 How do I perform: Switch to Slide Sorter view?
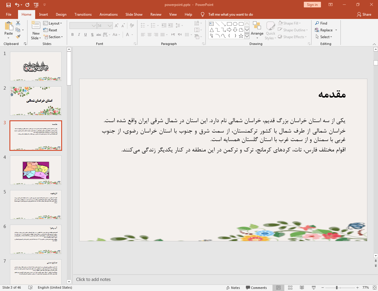click(x=290, y=287)
